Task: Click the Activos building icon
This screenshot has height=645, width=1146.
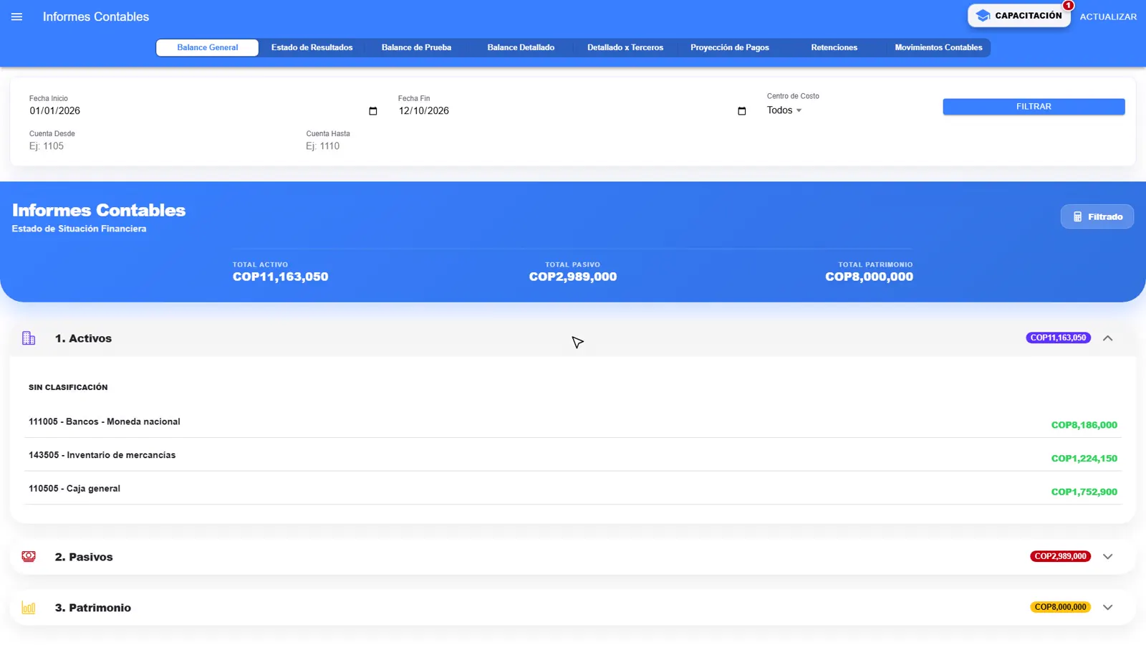Action: (29, 338)
